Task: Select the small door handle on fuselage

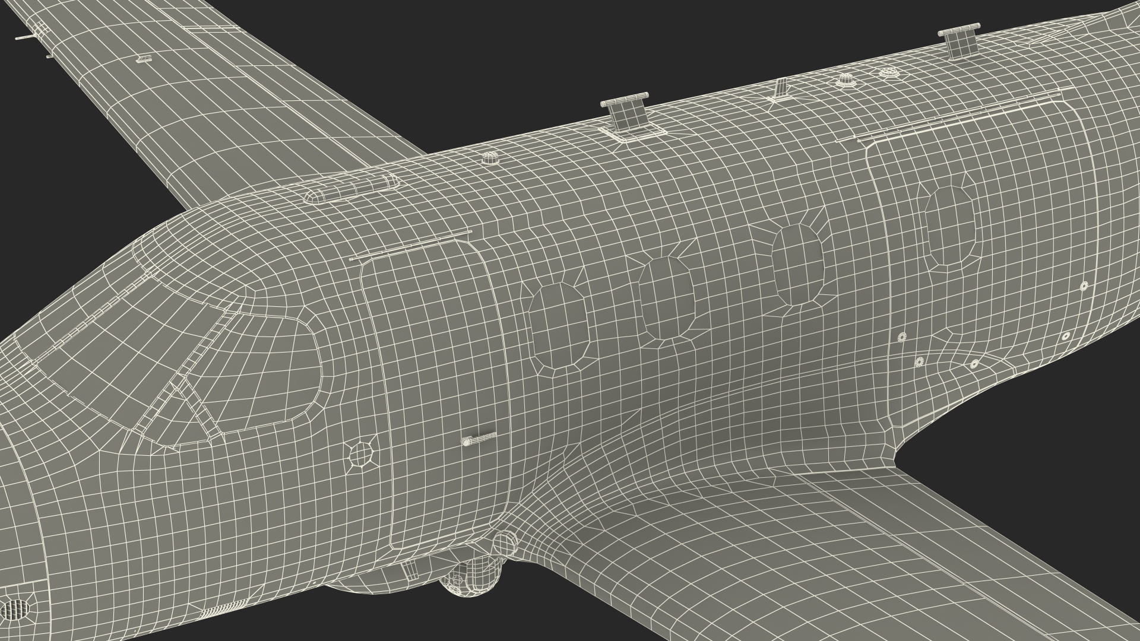Action: (x=478, y=439)
